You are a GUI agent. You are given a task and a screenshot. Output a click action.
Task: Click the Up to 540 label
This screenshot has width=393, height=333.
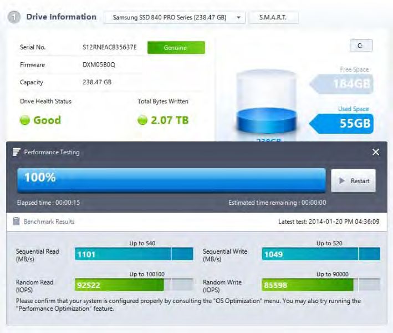point(142,243)
